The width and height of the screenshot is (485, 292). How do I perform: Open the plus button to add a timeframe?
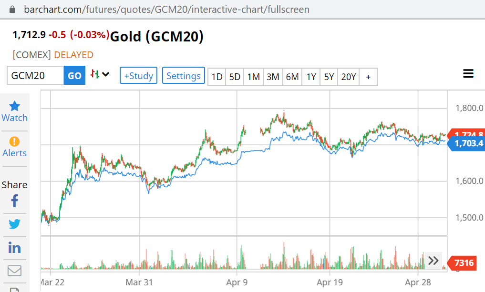pos(368,76)
